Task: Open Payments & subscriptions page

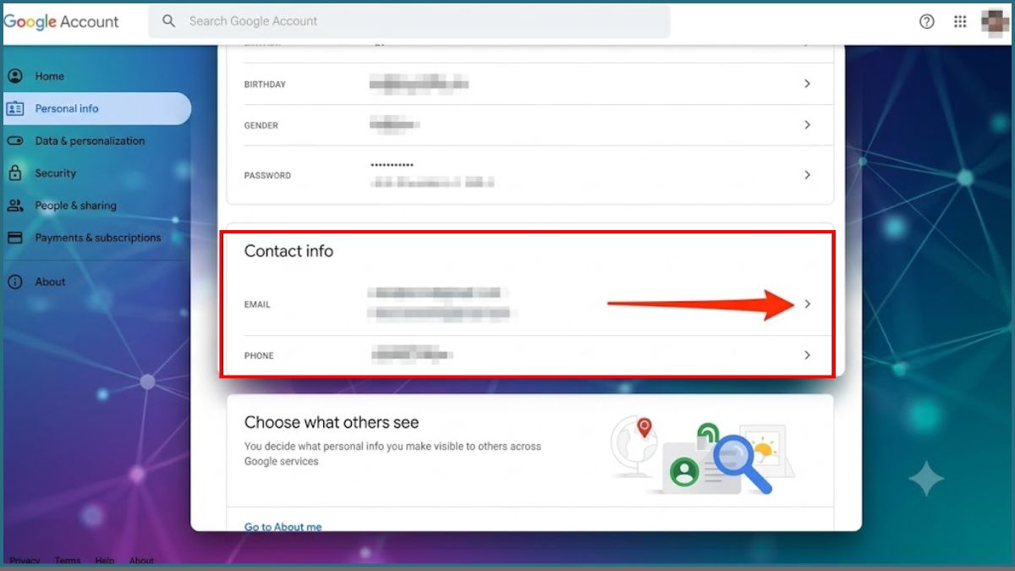Action: point(97,238)
